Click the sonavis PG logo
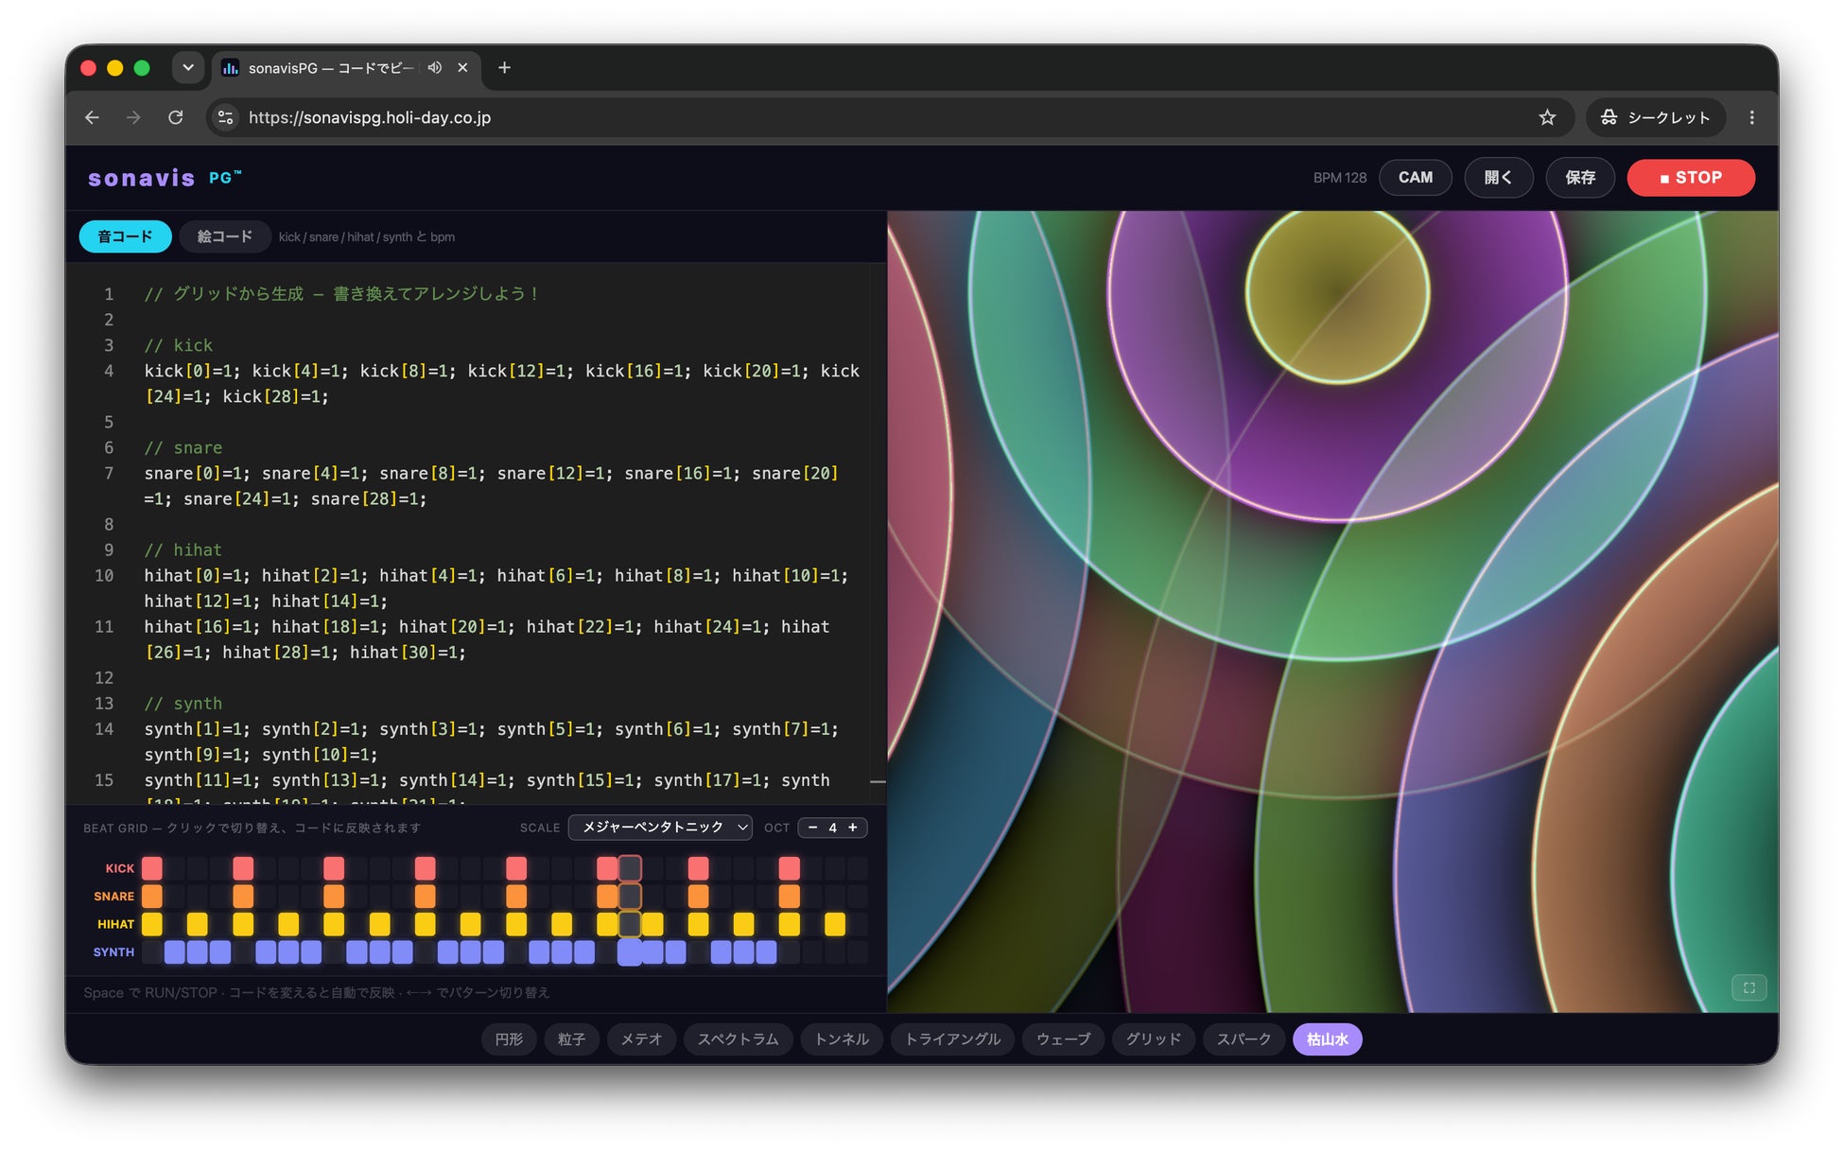This screenshot has height=1151, width=1844. (x=165, y=178)
